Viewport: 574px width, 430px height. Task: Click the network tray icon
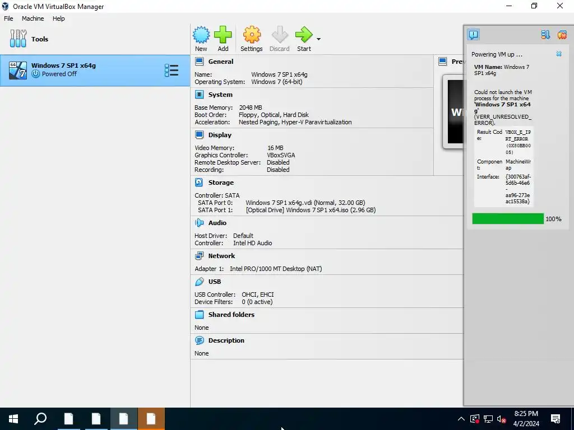click(x=488, y=419)
